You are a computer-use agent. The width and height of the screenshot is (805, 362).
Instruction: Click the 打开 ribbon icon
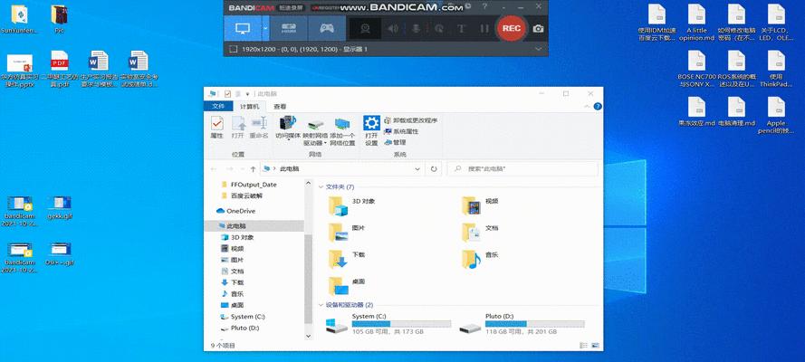click(238, 128)
